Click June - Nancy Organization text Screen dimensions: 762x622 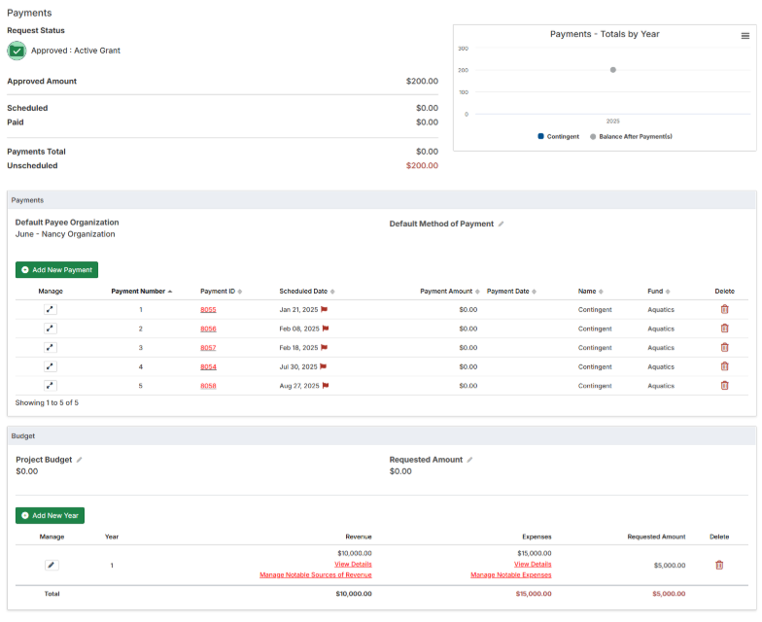65,234
